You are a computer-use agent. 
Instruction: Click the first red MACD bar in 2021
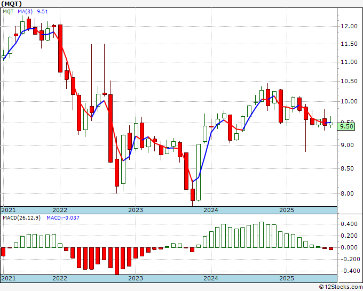click(3, 252)
